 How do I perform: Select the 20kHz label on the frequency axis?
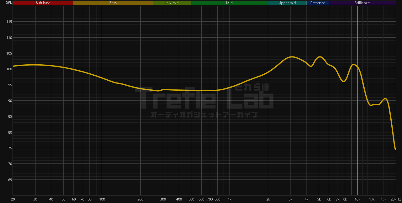click(x=396, y=199)
